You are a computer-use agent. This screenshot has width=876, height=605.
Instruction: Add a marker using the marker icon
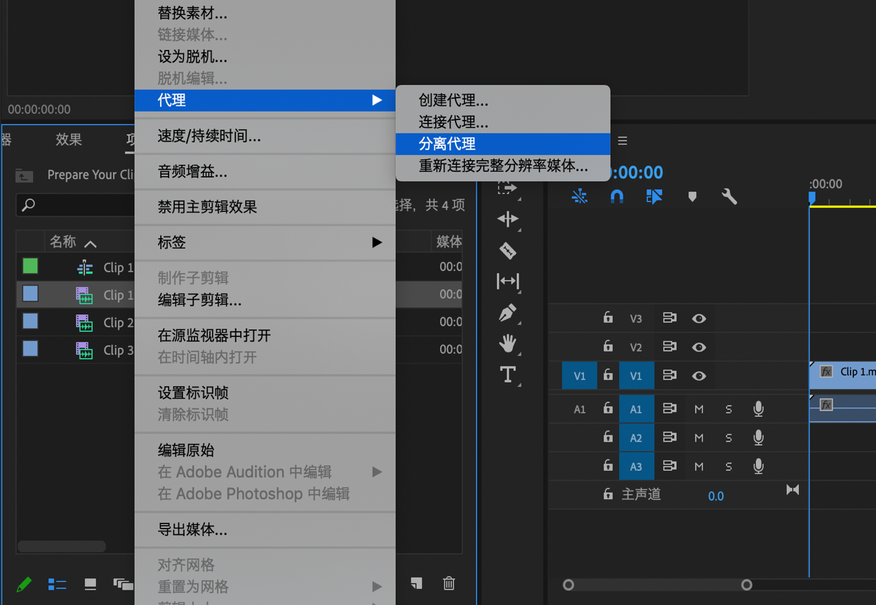click(x=692, y=197)
